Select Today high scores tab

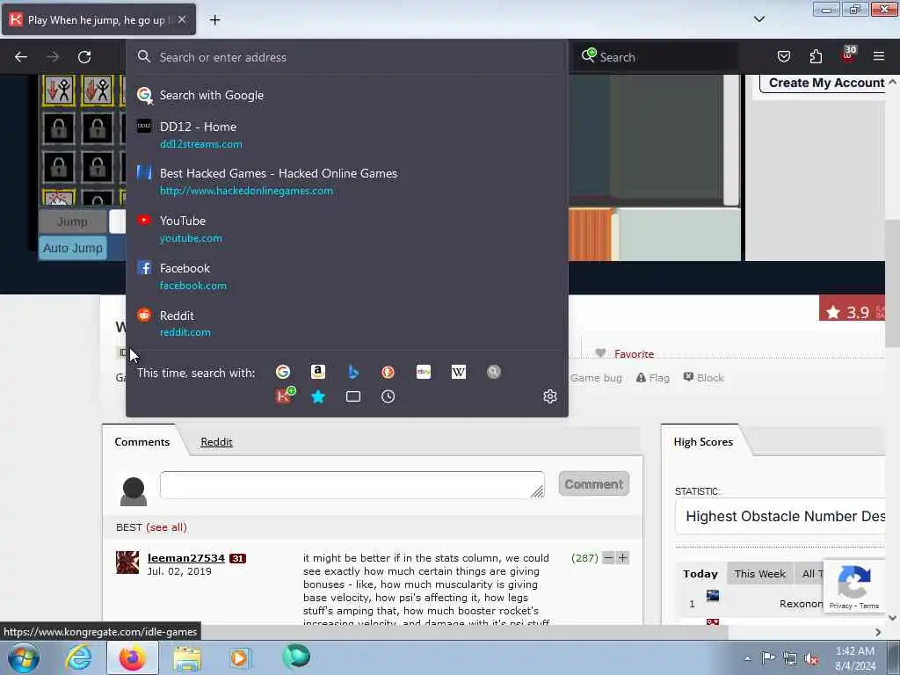click(700, 573)
